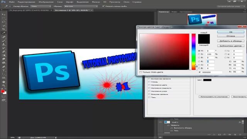Image resolution: width=247 pixels, height=139 pixels.
Task: Select the Eraser tool
Action: tap(3, 52)
